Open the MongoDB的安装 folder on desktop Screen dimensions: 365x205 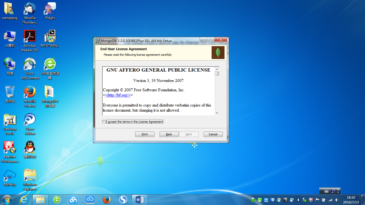[50, 96]
